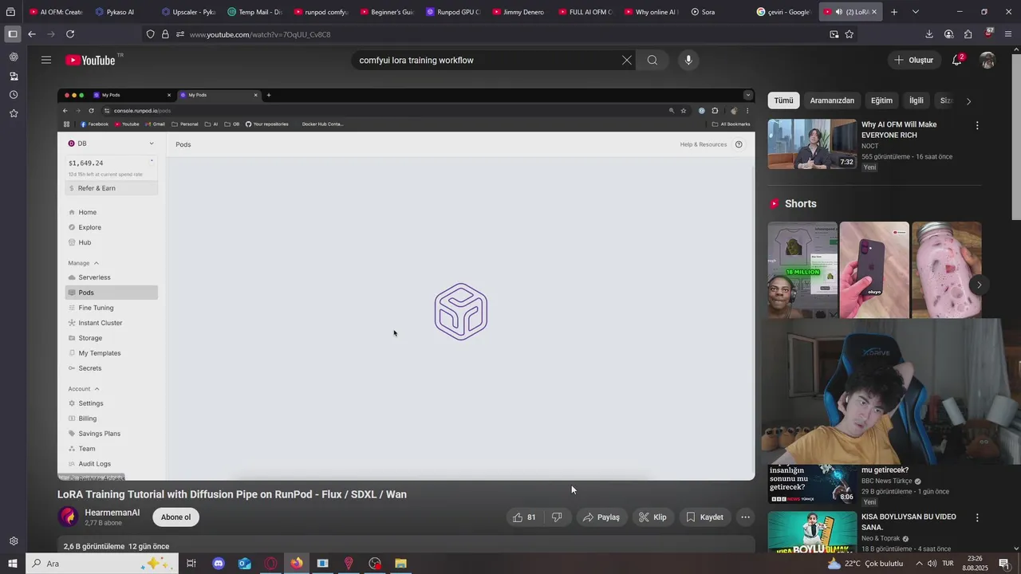This screenshot has height=574, width=1021.
Task: Click the Kaydet save button
Action: (704, 517)
